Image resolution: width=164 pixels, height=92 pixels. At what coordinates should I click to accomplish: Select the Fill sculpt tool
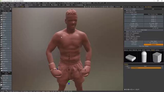coord(6,33)
